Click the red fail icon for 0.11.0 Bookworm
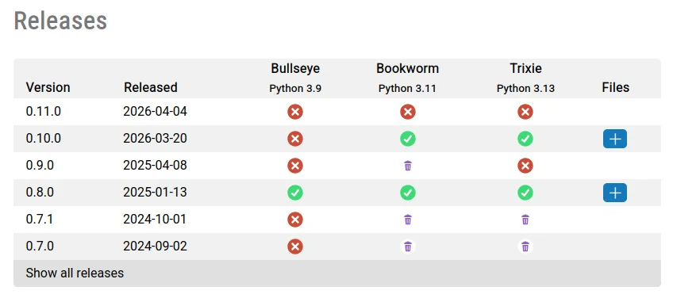This screenshot has width=673, height=302. point(408,112)
